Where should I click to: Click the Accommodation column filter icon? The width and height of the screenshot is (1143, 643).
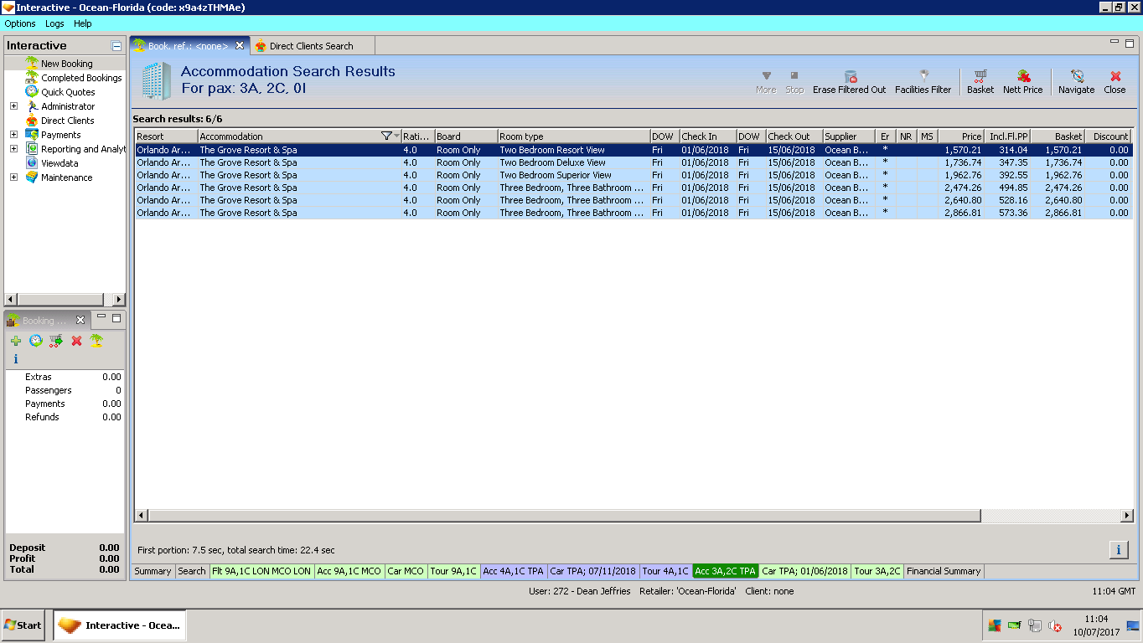click(386, 136)
